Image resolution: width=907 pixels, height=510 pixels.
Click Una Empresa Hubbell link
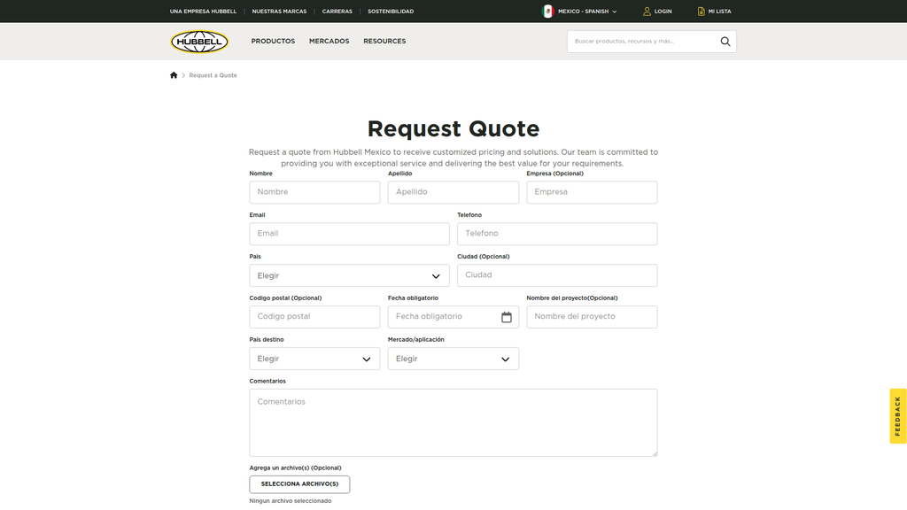(x=203, y=11)
